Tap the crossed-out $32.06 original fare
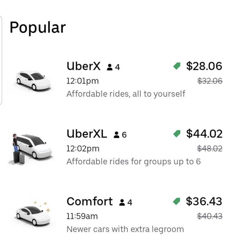Screen dimensions: 230x248 pyautogui.click(x=209, y=81)
